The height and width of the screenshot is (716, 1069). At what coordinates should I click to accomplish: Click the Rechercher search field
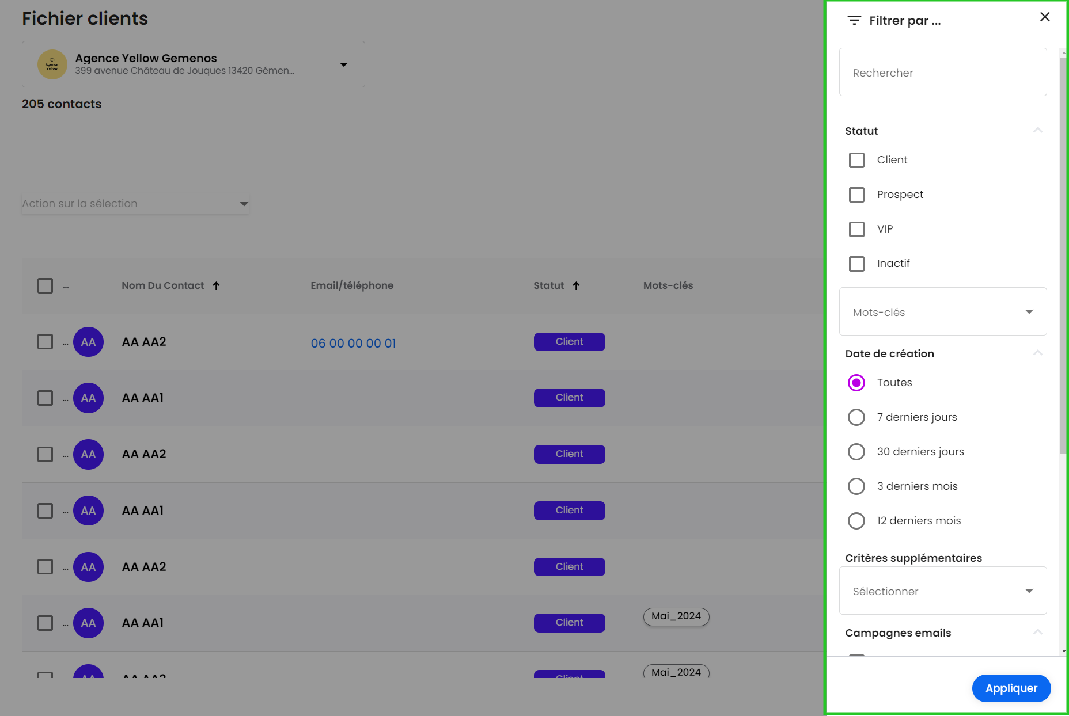pos(943,73)
